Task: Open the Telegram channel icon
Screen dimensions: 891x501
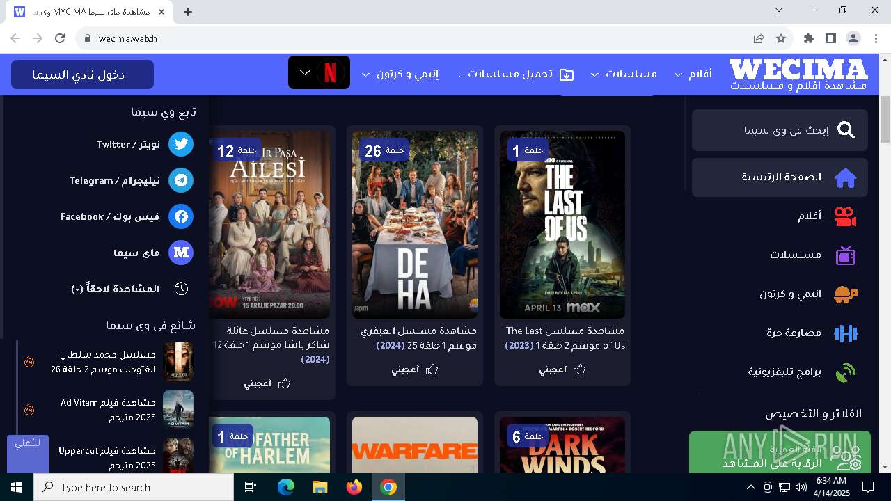Action: (182, 180)
